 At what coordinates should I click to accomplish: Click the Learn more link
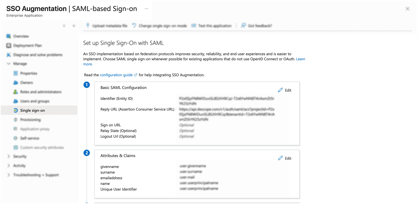click(x=300, y=59)
